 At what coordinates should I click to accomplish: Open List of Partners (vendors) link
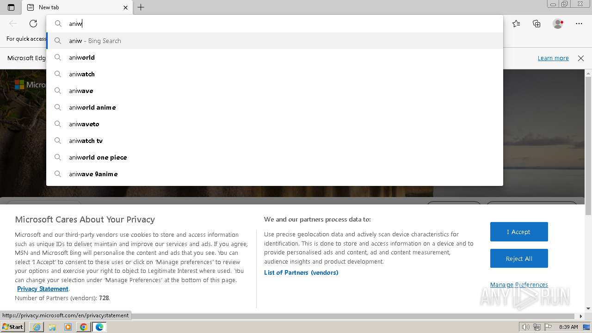coord(301,272)
